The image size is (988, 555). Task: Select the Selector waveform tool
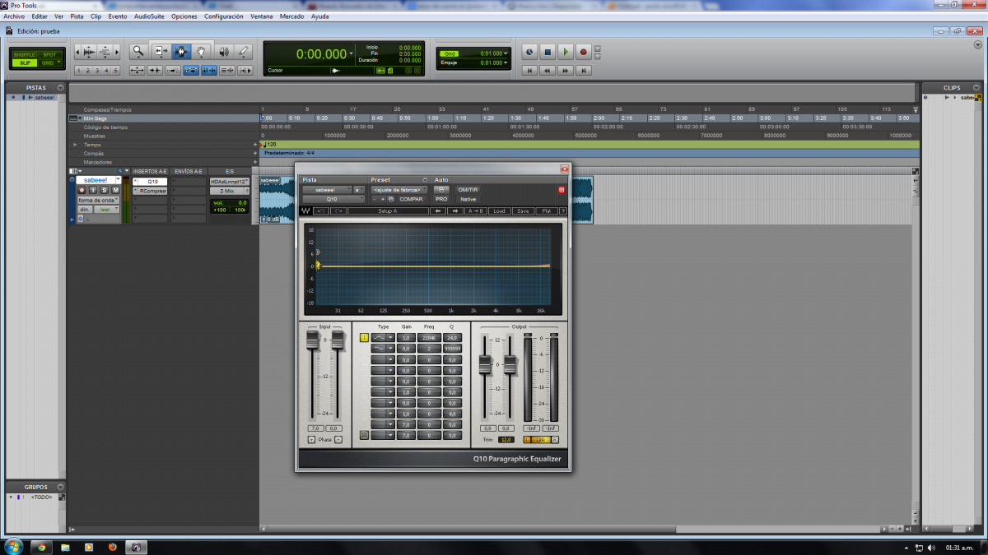181,51
